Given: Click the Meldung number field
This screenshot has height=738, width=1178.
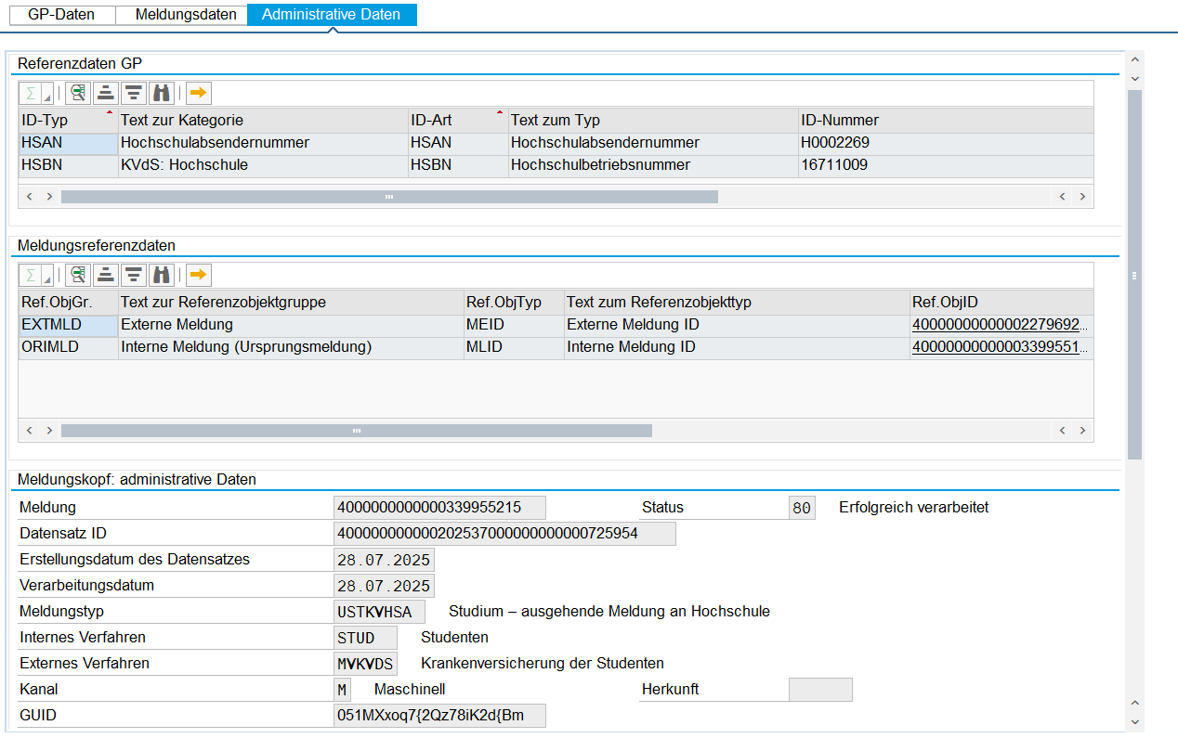Looking at the screenshot, I should tap(439, 508).
